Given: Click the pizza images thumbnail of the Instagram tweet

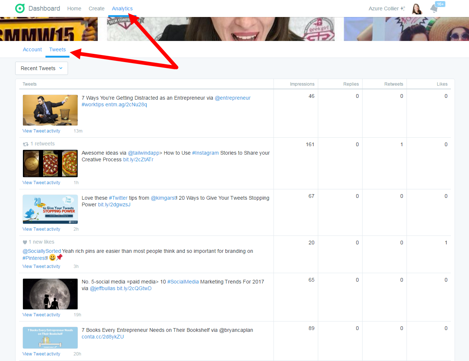Looking at the screenshot, I should point(50,164).
